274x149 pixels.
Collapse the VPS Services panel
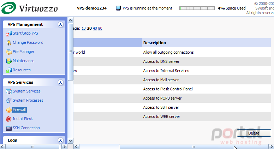pyautogui.click(x=60, y=82)
